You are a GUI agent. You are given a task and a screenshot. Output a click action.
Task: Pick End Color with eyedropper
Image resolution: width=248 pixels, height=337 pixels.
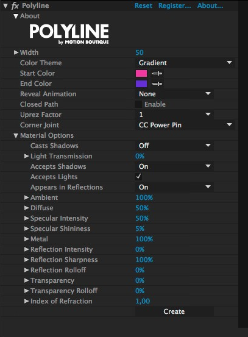[x=157, y=84]
